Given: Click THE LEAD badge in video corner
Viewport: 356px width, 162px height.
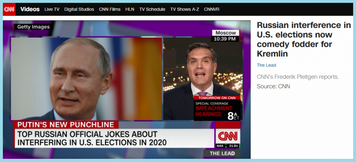Looking at the screenshot, I should point(222,153).
